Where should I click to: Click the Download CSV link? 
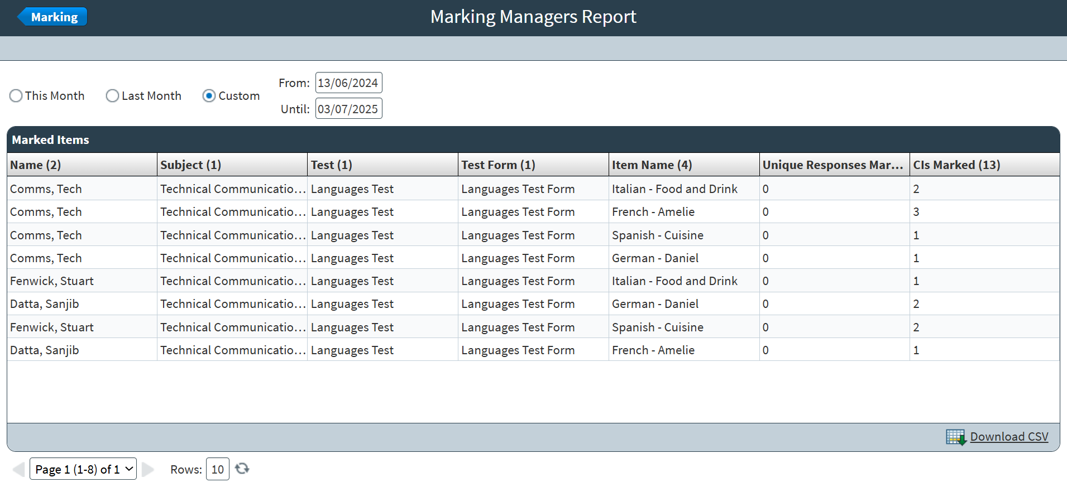click(1008, 437)
